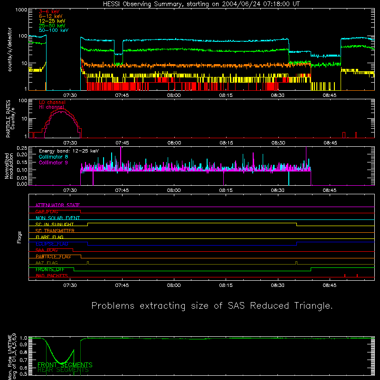
Task: Click the GAP_FLAG label
Action: (x=47, y=211)
